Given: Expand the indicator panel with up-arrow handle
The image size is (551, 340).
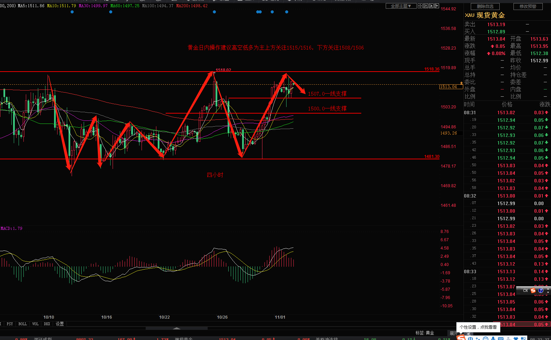Looking at the screenshot, I should [x=177, y=328].
